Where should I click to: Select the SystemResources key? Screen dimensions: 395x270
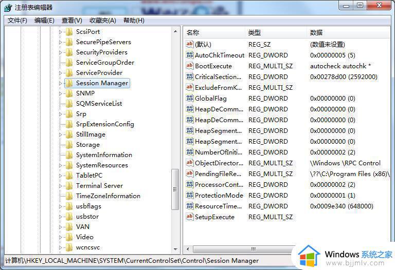click(102, 165)
